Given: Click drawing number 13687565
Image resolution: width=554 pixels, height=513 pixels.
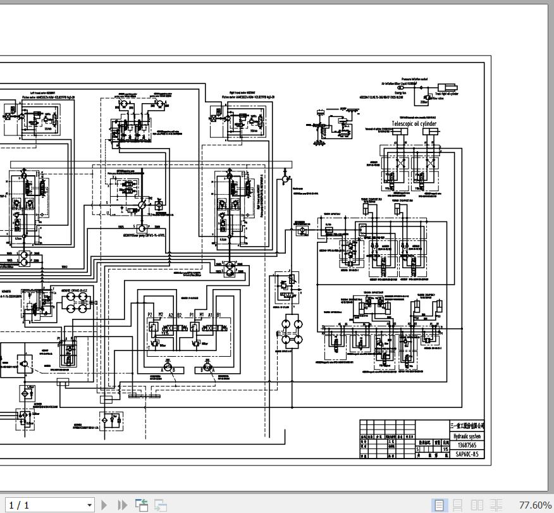Looking at the screenshot, I should pos(467,445).
